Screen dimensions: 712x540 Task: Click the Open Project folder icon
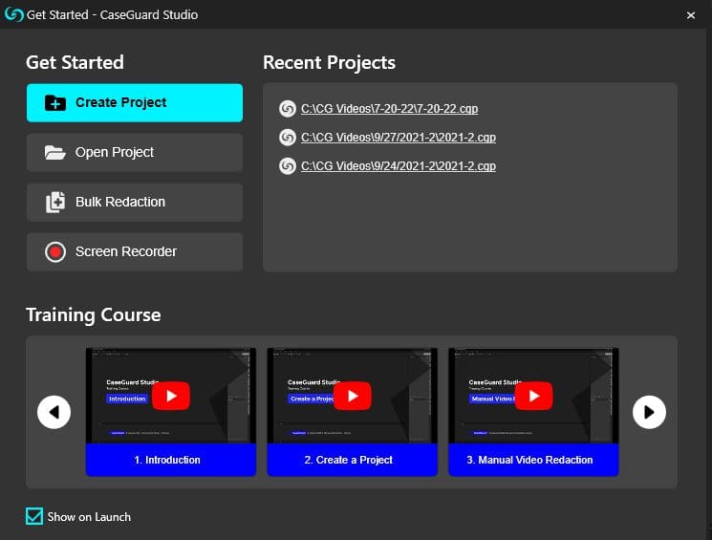54,153
